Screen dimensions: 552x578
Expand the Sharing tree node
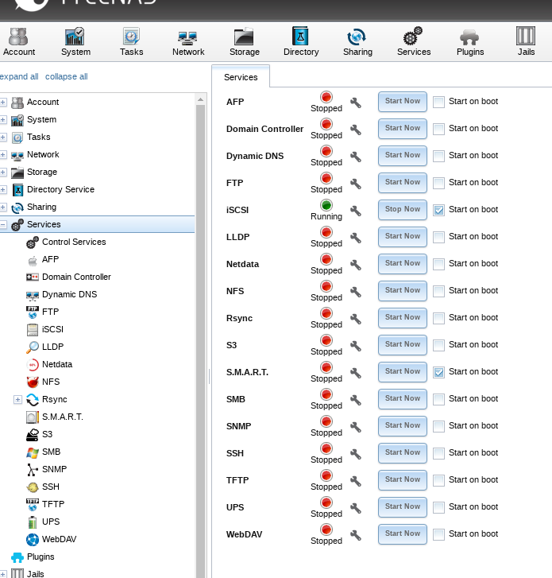click(3, 208)
